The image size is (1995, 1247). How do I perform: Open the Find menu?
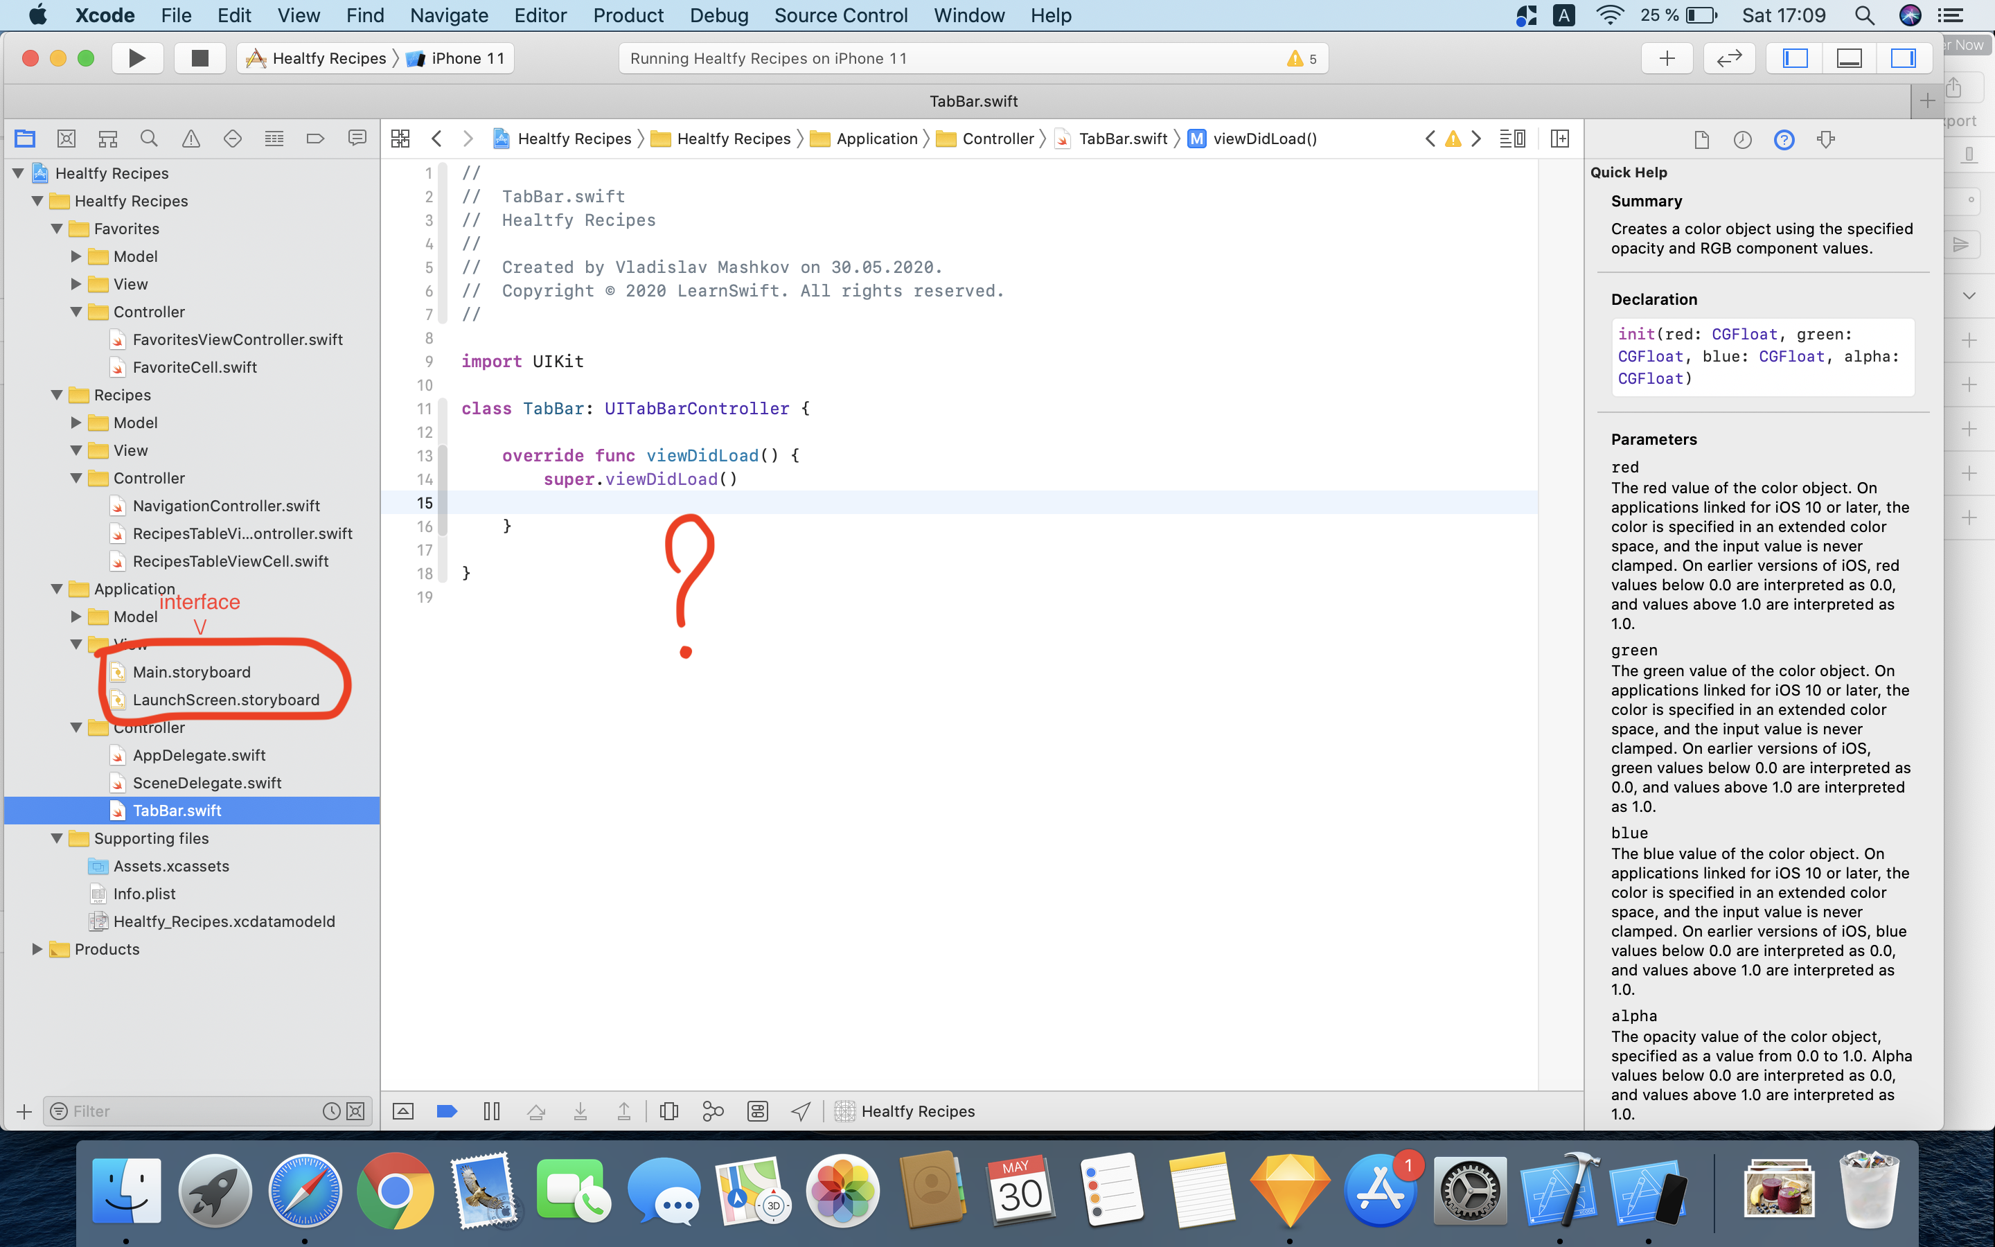click(x=365, y=15)
